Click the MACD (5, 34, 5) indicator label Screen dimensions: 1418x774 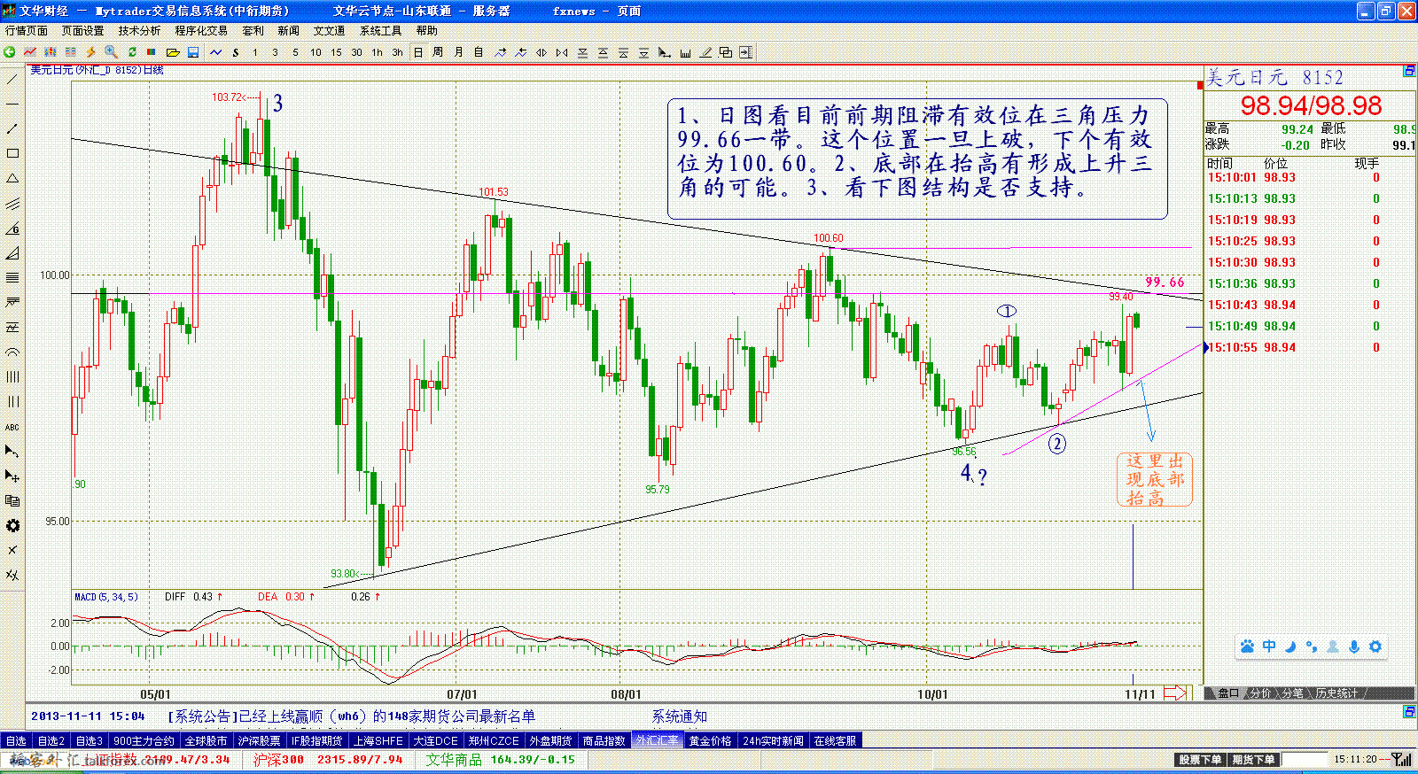point(105,597)
